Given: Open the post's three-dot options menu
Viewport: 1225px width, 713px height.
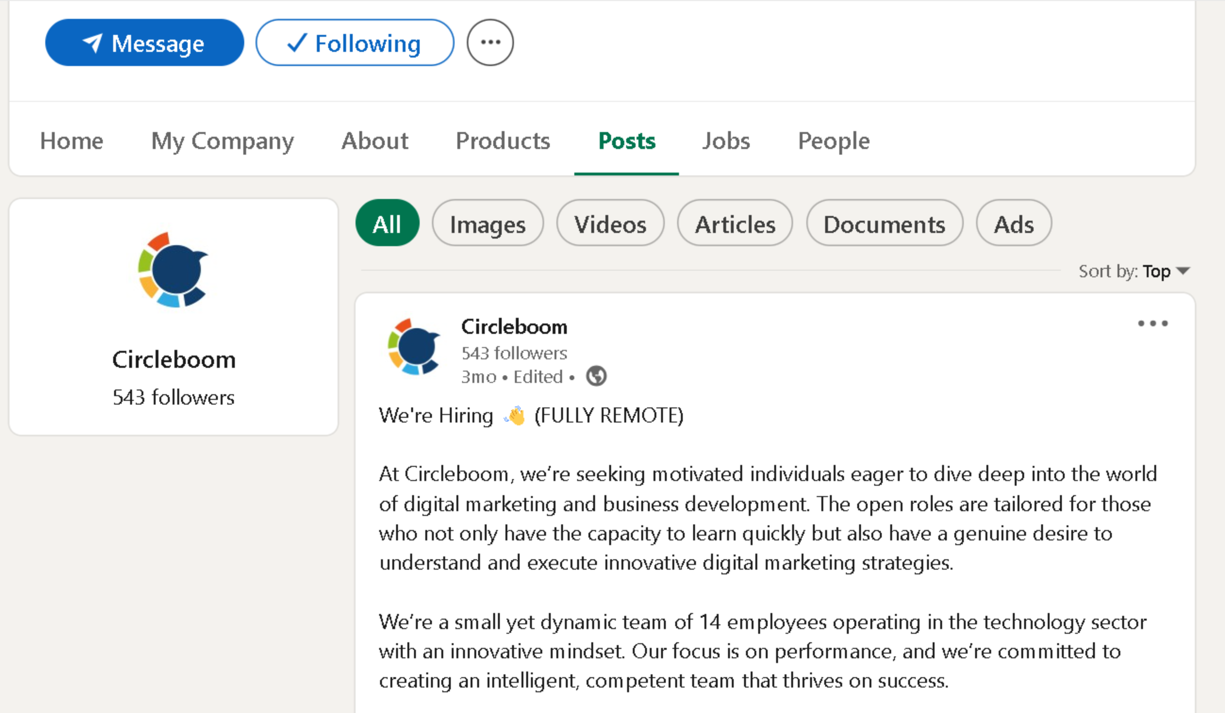Looking at the screenshot, I should point(1153,323).
